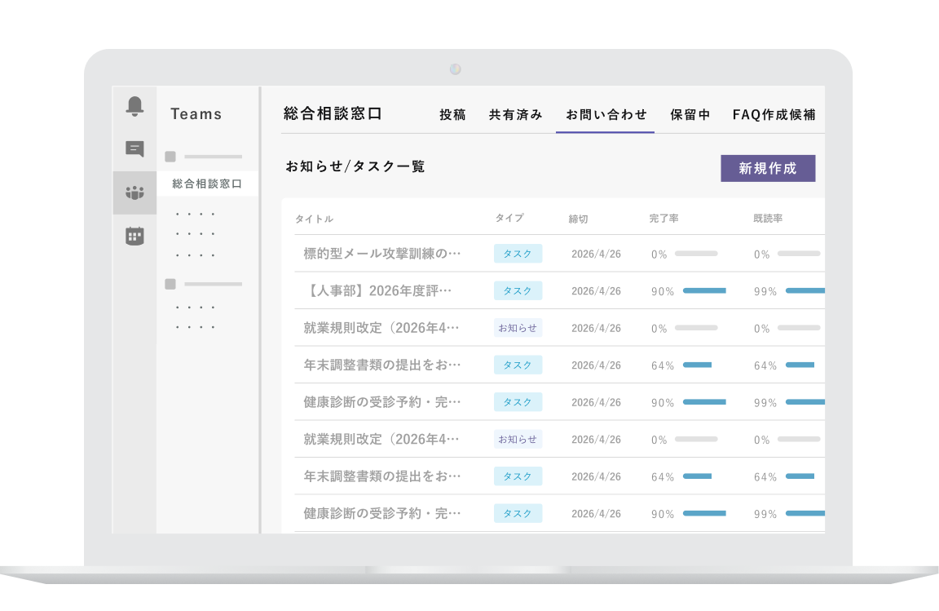Screen dimensions: 939x611
Task: Click completion progress bar in 標的型メール row
Action: pyautogui.click(x=696, y=254)
